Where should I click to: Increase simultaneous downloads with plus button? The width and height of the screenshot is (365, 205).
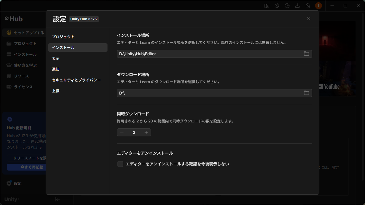coord(146,132)
